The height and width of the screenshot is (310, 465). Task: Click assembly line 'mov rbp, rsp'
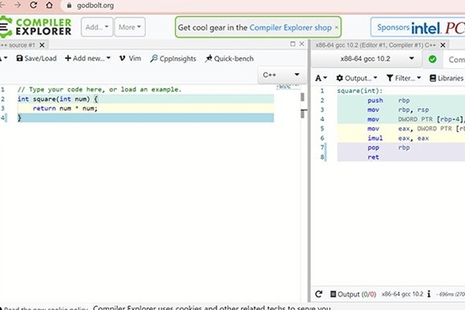[401, 110]
